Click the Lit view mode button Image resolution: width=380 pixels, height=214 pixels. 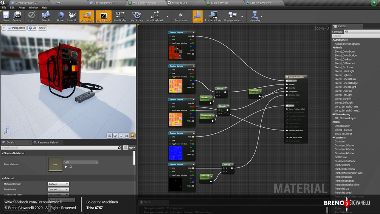32,28
